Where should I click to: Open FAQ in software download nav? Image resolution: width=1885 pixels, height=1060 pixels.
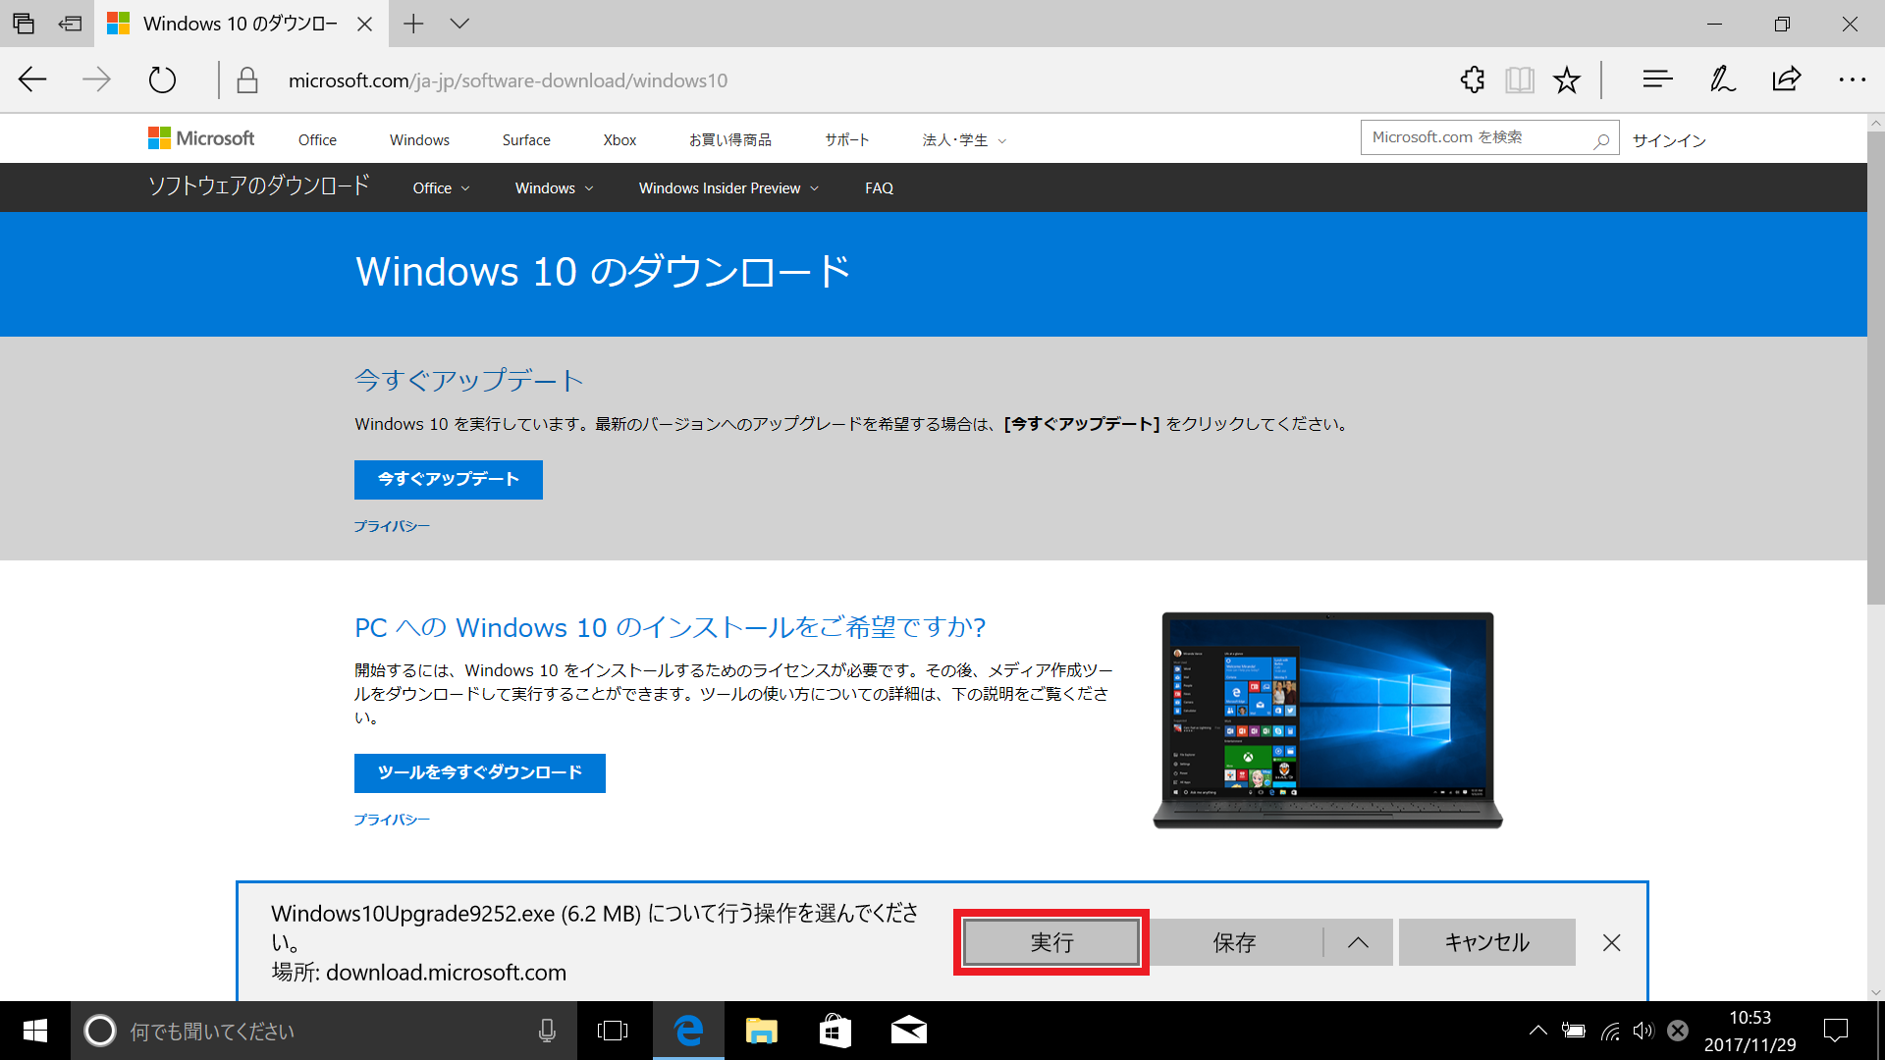879,188
